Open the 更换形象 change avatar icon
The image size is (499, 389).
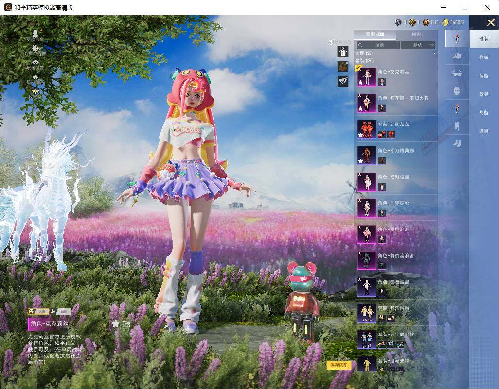click(36, 33)
